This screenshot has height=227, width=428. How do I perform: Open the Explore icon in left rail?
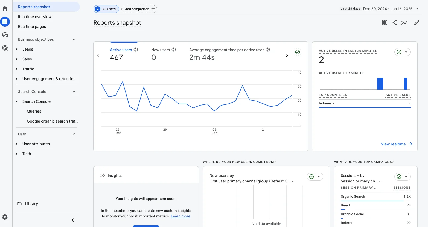(x=5, y=35)
